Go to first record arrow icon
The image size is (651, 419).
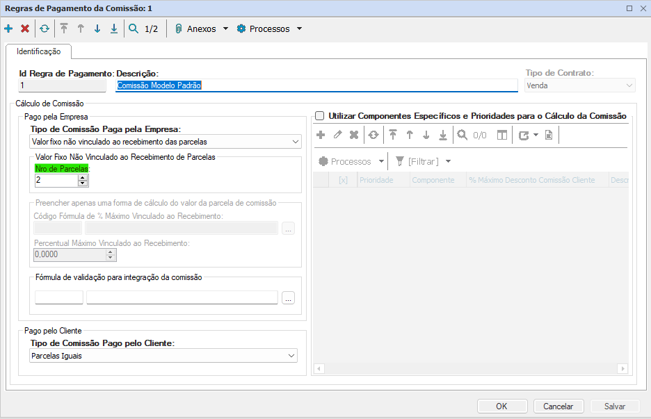64,28
